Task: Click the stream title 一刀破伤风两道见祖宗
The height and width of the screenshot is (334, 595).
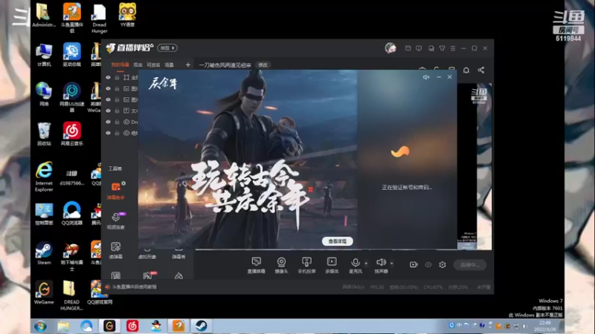Action: (225, 65)
